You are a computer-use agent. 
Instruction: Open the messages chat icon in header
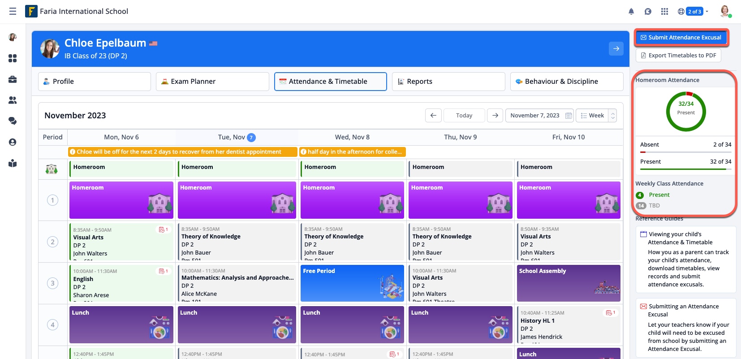[648, 12]
